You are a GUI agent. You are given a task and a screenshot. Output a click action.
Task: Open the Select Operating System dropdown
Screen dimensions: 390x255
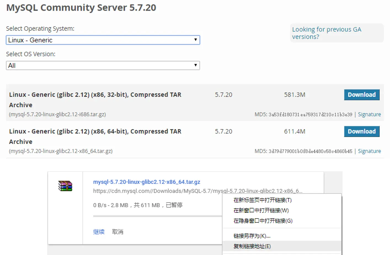tap(103, 40)
